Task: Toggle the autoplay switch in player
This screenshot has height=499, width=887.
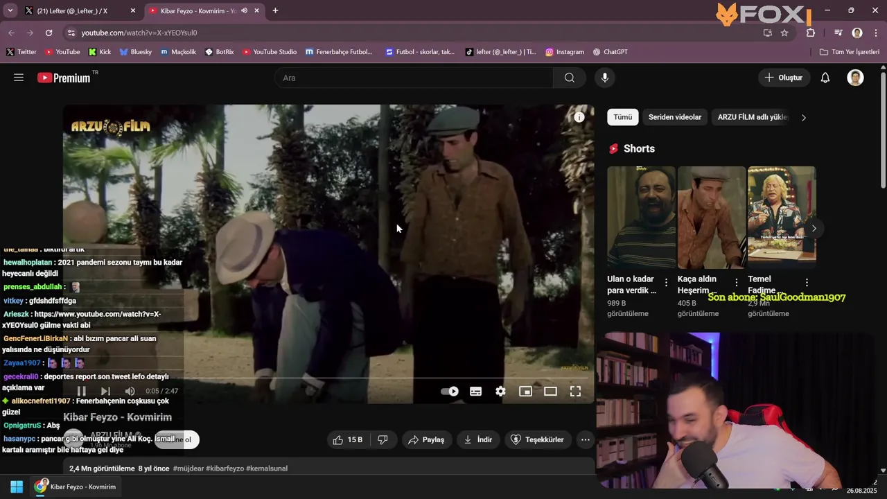Action: [x=450, y=392]
